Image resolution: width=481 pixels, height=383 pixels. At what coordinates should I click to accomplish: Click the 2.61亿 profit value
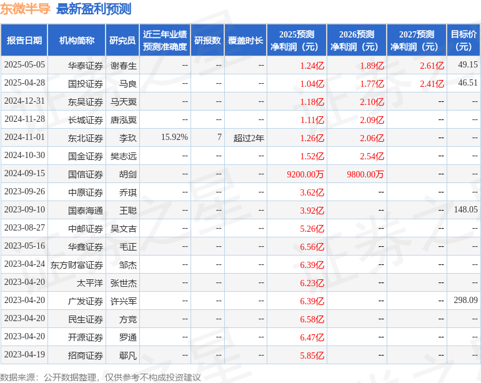(x=432, y=66)
